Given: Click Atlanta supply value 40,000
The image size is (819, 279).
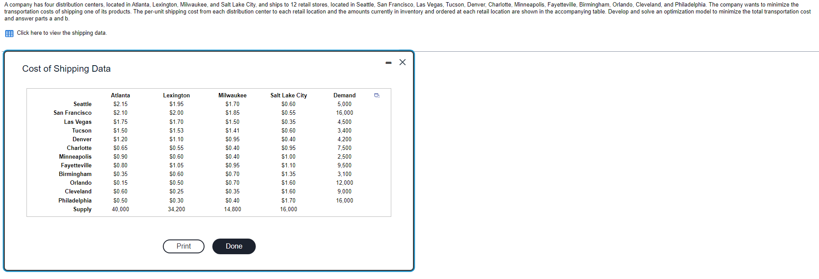Looking at the screenshot, I should [x=120, y=209].
